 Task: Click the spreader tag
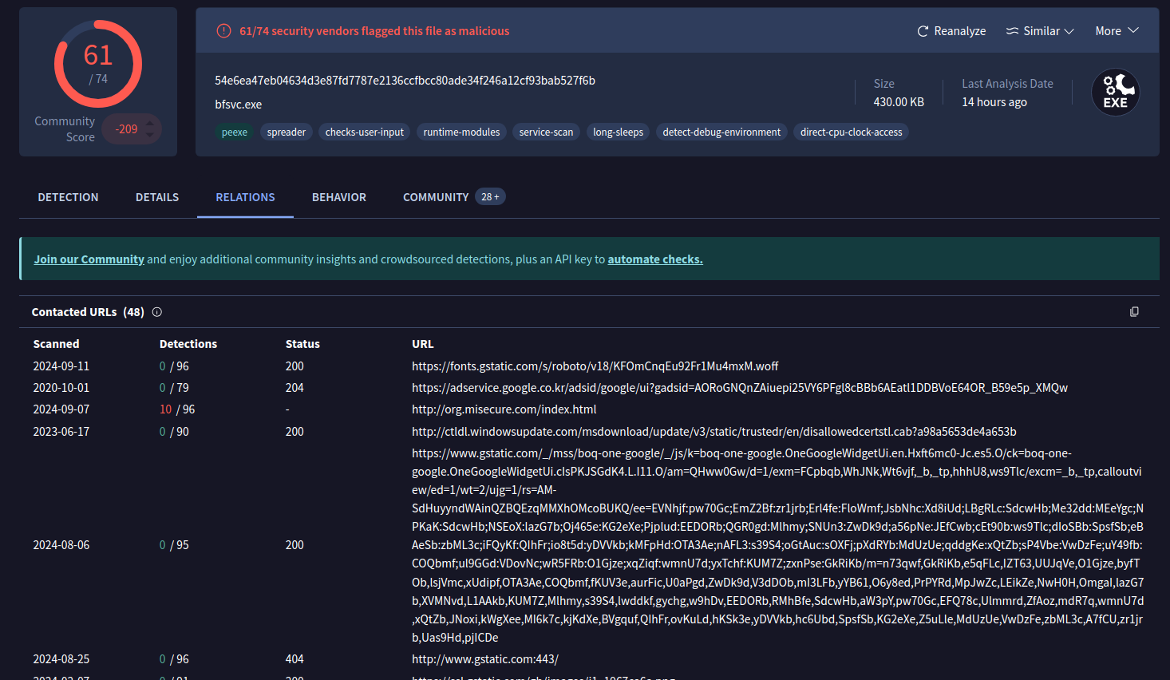pos(287,132)
